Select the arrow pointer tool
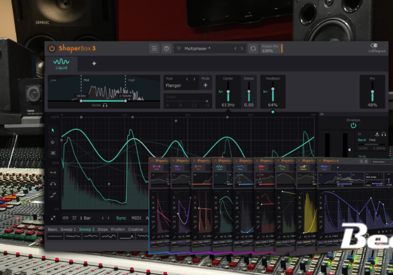The image size is (393, 275). click(x=54, y=130)
